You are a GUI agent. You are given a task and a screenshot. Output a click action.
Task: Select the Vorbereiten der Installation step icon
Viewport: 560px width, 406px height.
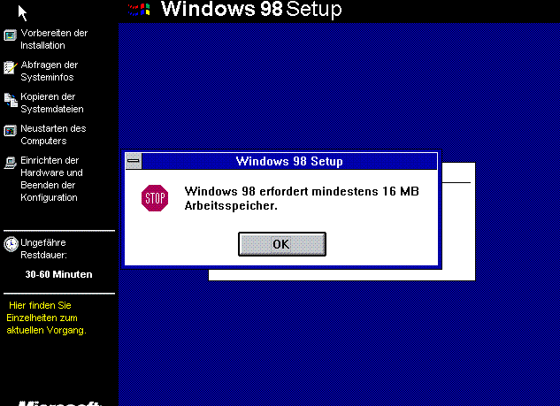point(11,35)
